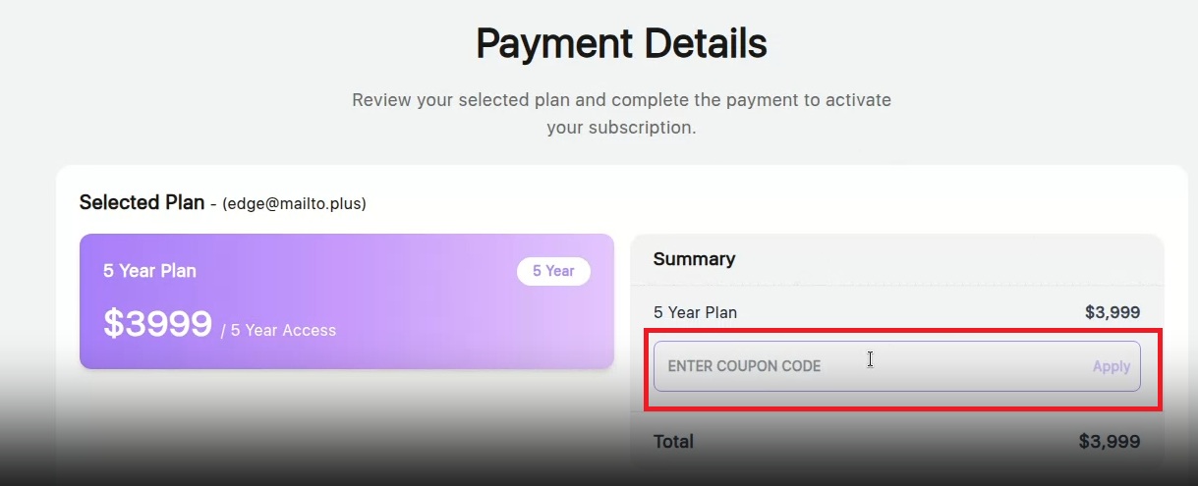Click the $3,999 amount beside 5 Year Plan
The height and width of the screenshot is (486, 1198).
(x=1112, y=312)
